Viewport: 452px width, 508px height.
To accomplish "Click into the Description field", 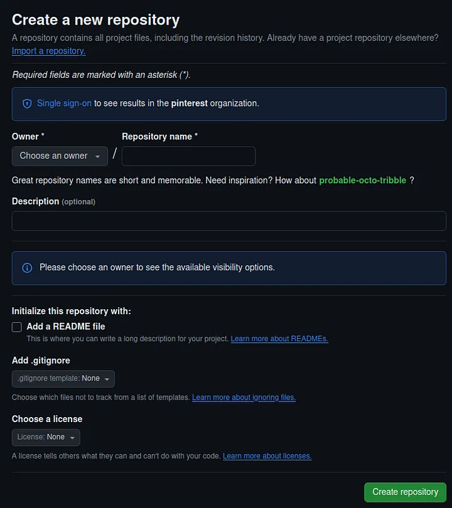I will tap(229, 221).
